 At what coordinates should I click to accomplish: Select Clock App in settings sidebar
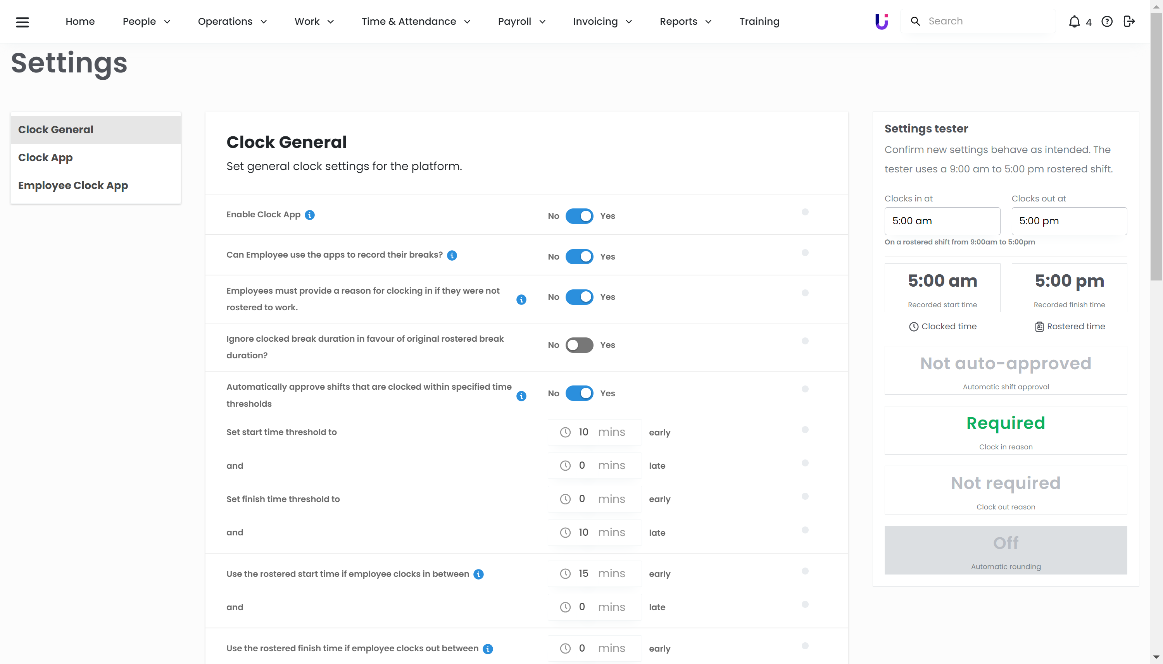45,157
